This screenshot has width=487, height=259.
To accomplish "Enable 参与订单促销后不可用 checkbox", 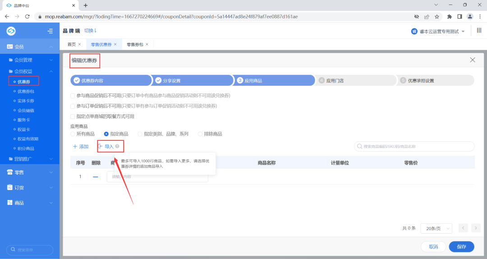I will [73, 106].
